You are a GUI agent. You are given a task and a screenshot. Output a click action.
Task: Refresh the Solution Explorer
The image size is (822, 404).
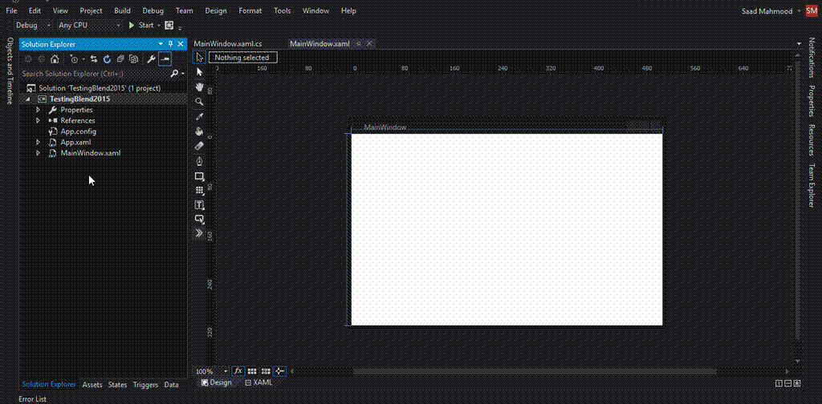coord(107,59)
